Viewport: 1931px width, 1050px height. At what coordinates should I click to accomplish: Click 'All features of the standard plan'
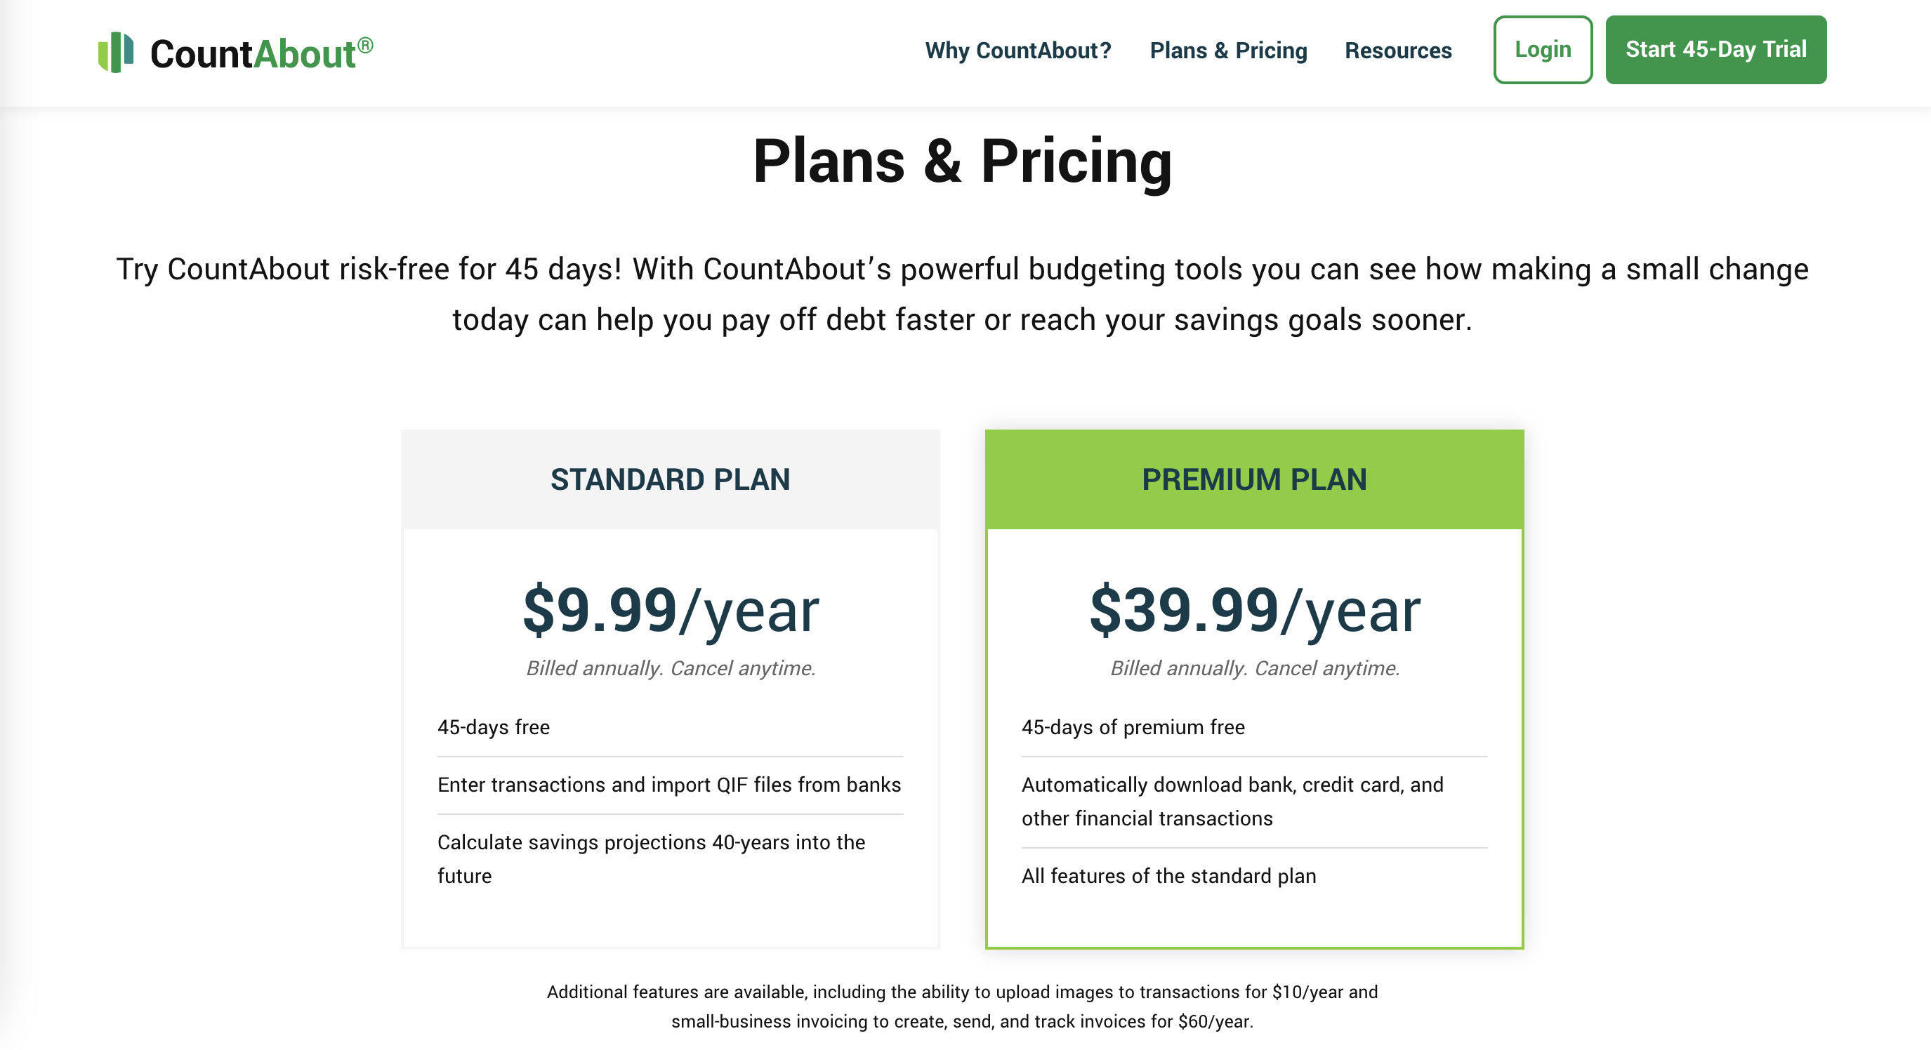tap(1168, 876)
